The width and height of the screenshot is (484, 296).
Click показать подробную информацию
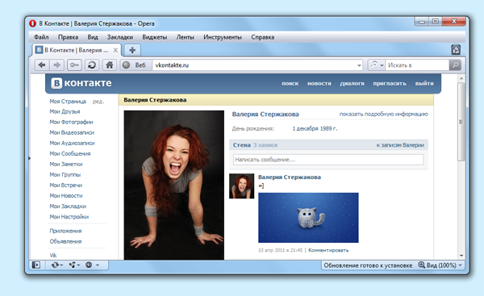(x=384, y=114)
